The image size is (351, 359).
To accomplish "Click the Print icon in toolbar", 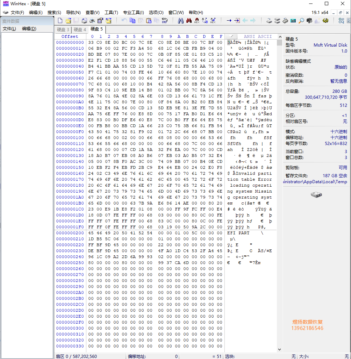I will [x=92, y=21].
